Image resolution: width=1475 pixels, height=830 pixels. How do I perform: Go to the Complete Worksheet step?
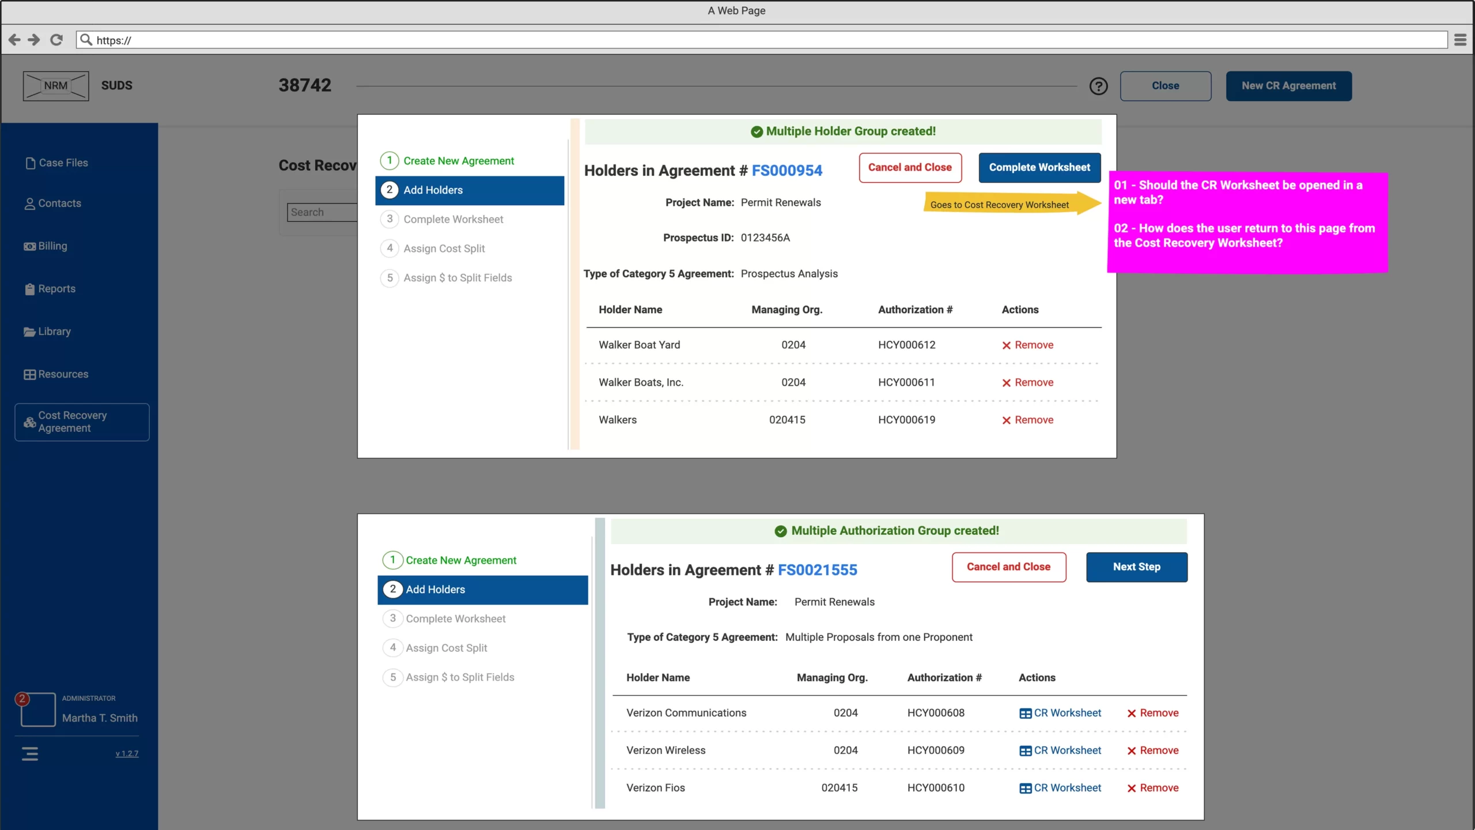click(x=453, y=219)
